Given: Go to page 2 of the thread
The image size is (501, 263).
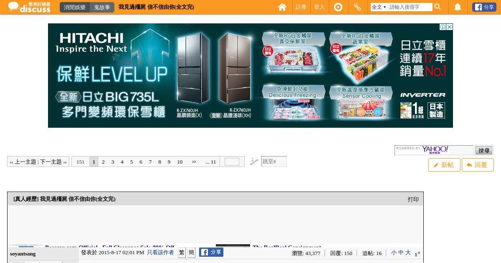Looking at the screenshot, I should 103,162.
